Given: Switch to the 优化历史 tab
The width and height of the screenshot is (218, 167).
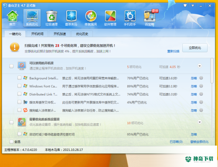Looking at the screenshot, I should 82,34.
